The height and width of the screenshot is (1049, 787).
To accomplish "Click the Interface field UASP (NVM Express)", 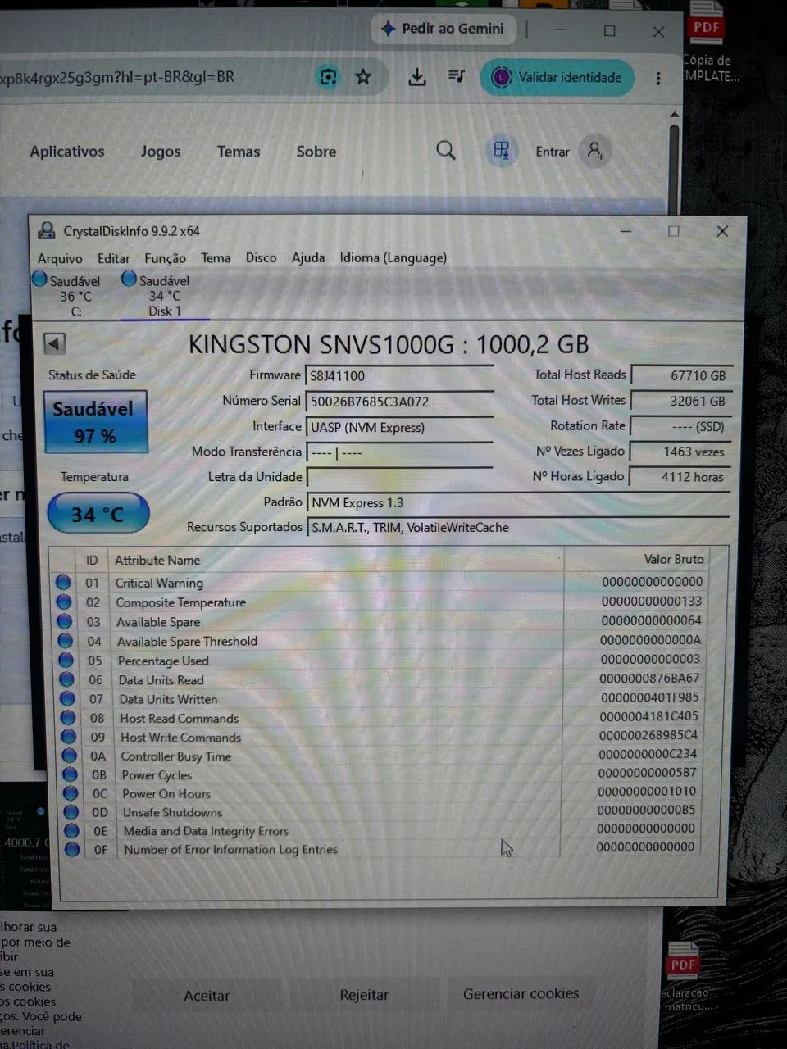I will pyautogui.click(x=399, y=427).
